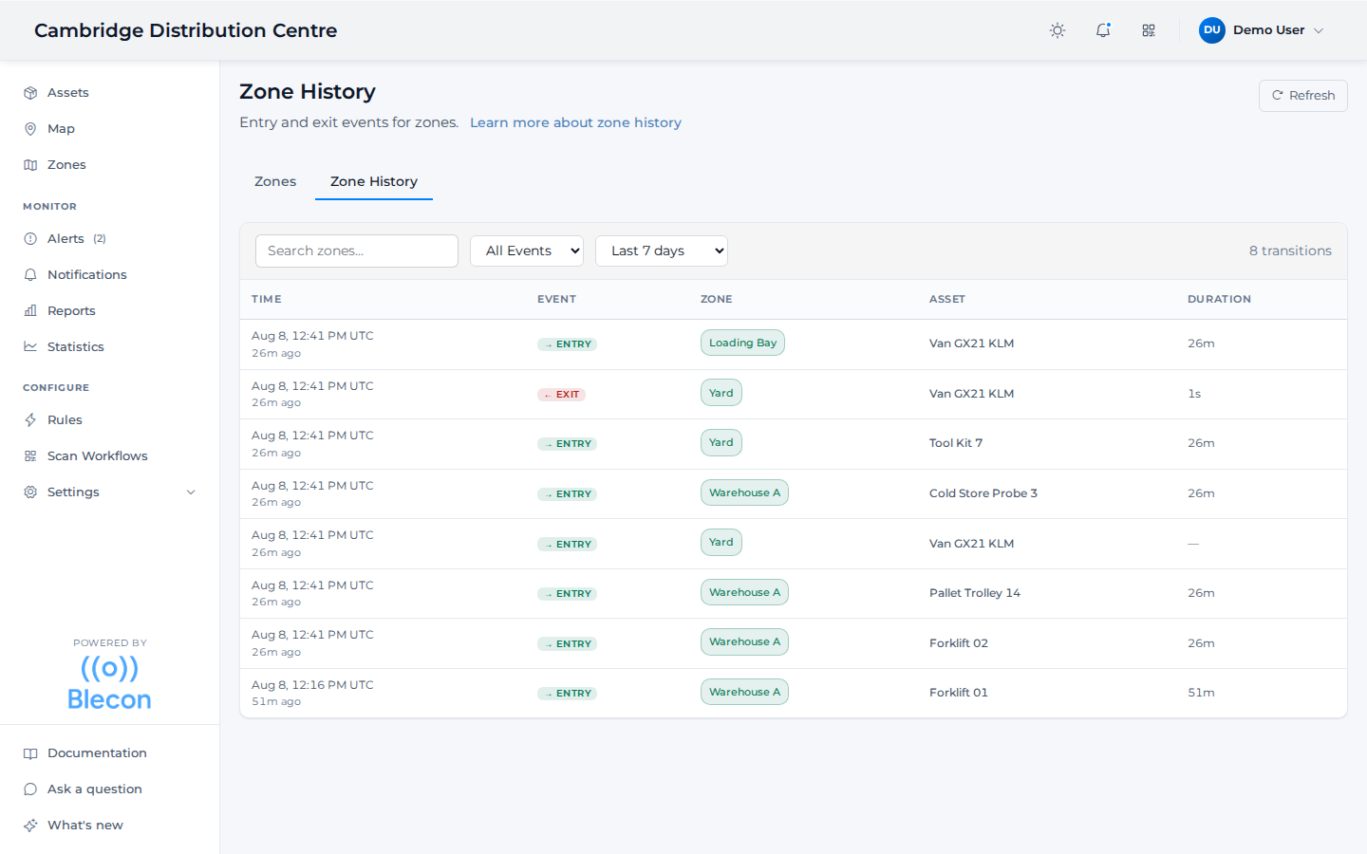Open Scan Workflows icon

click(x=30, y=455)
